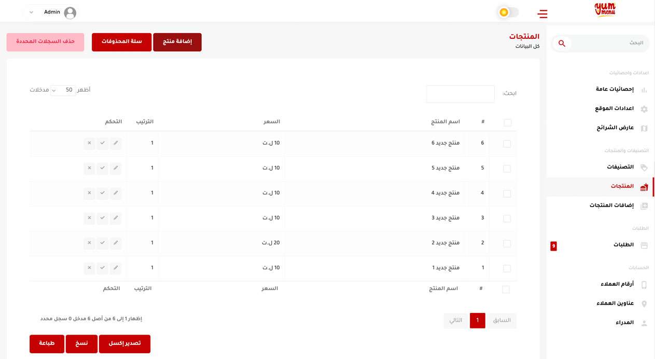655x359 pixels.
Task: Click the السابق previous page button
Action: point(502,321)
